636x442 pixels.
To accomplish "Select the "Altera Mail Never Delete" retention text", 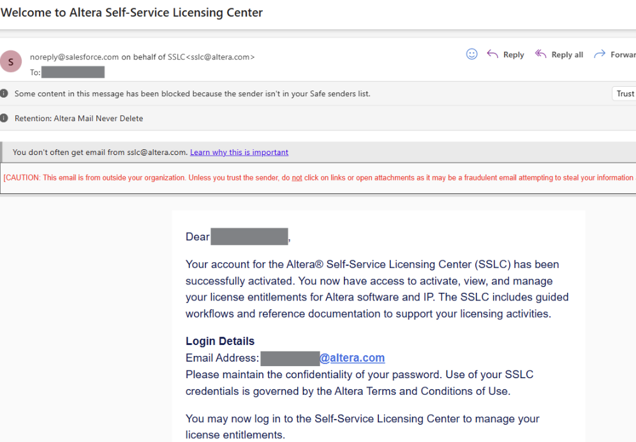I will tap(96, 118).
